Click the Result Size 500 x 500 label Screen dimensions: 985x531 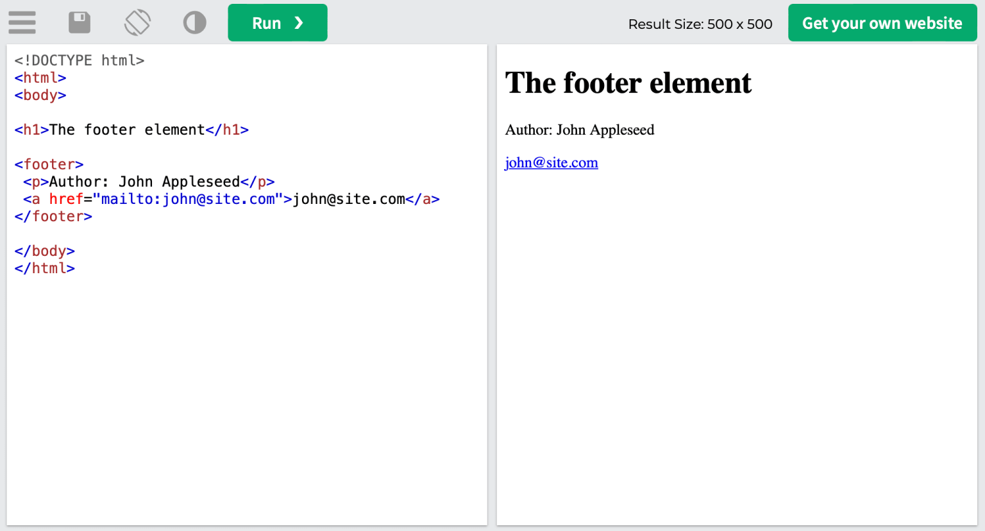coord(700,24)
